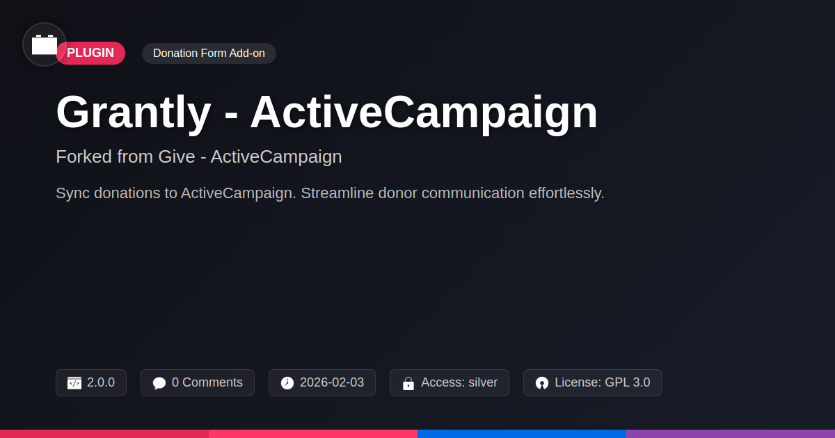Open the Donation Form Add-on tag
This screenshot has height=438, width=835.
click(209, 54)
